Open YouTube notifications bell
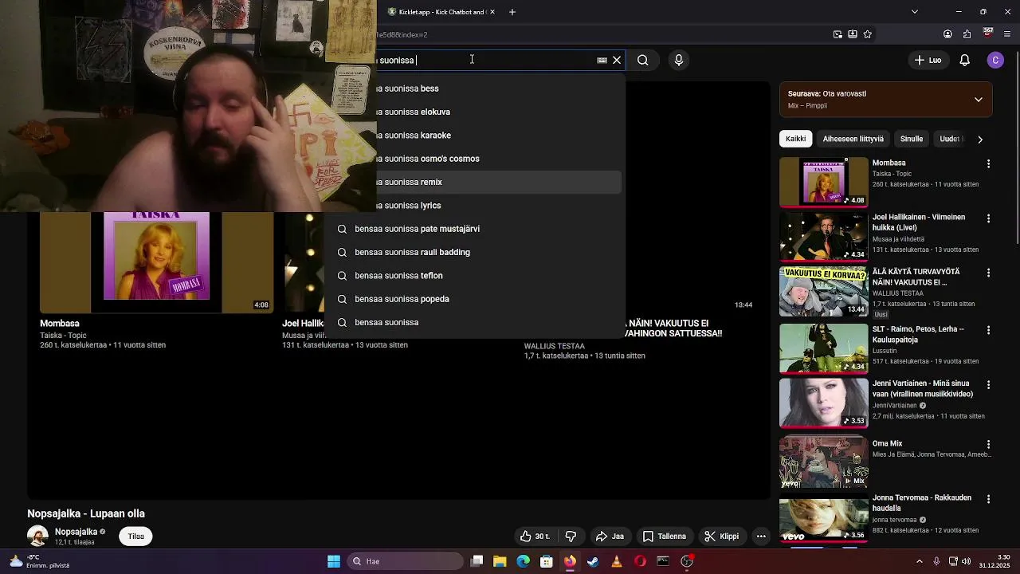Screen dimensions: 1020x574 [964, 60]
